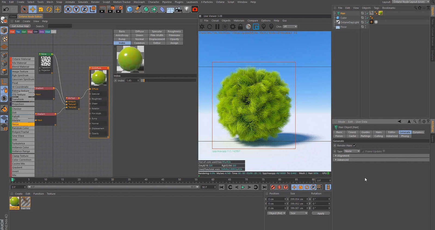435x230 pixels.
Task: Click the Get Active Mat button
Action: click(x=20, y=26)
